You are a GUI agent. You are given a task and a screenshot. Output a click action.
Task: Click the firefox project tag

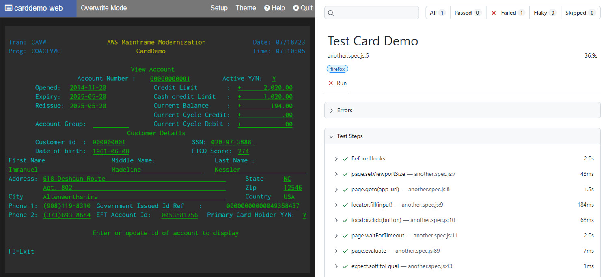(337, 69)
